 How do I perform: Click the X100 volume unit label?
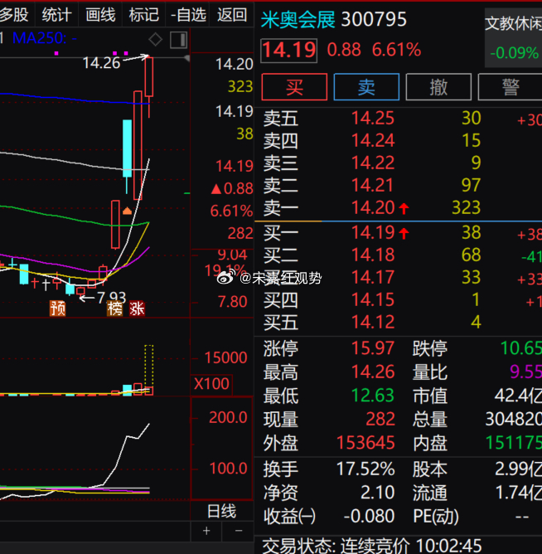[211, 384]
